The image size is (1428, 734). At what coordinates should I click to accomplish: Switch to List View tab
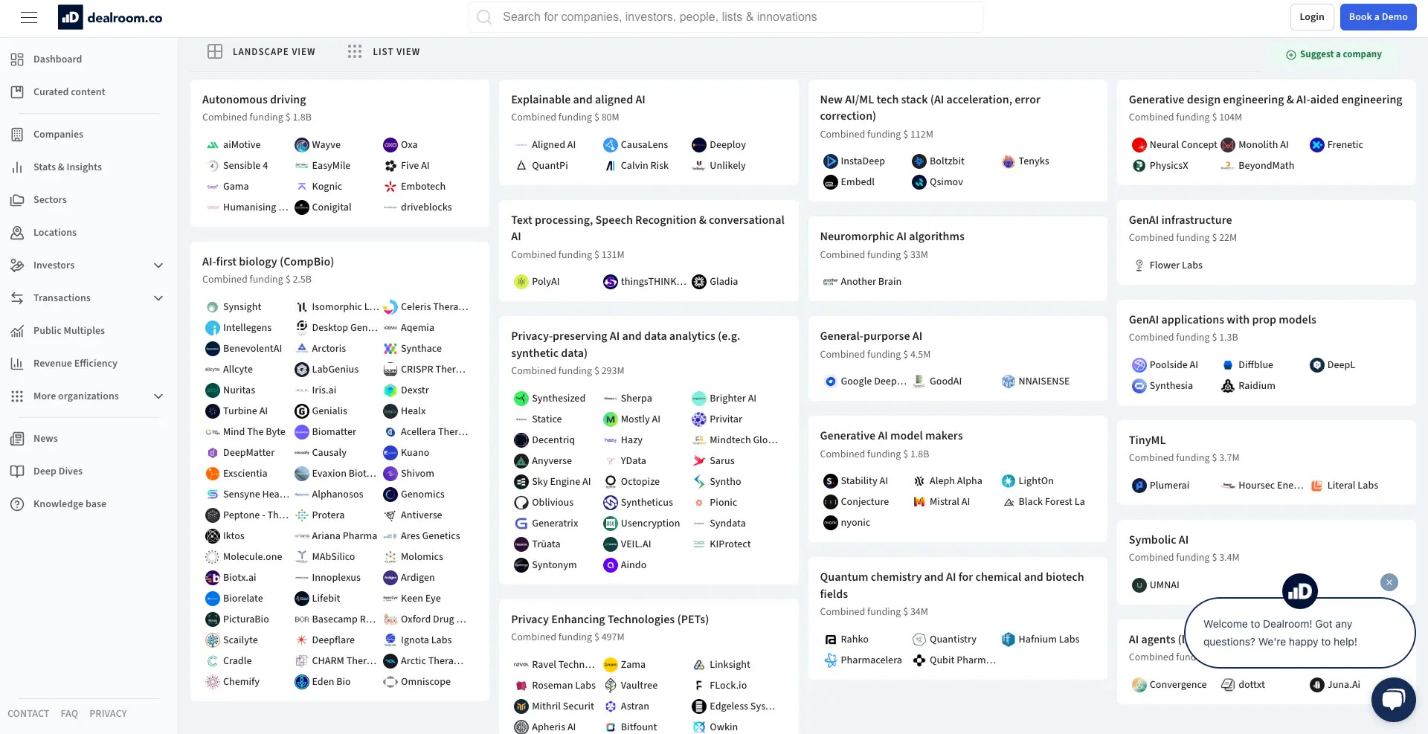point(384,51)
